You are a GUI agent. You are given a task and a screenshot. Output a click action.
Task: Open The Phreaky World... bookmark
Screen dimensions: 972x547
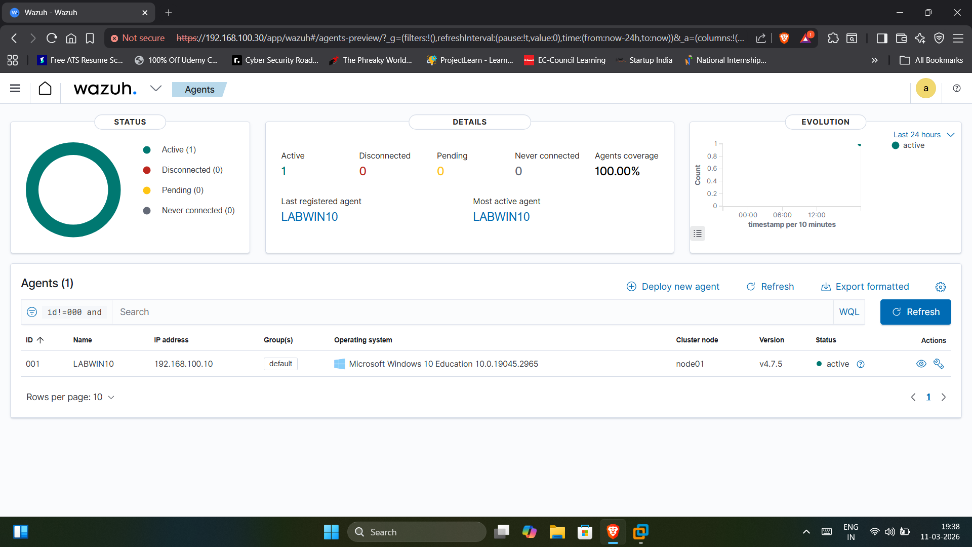point(371,60)
